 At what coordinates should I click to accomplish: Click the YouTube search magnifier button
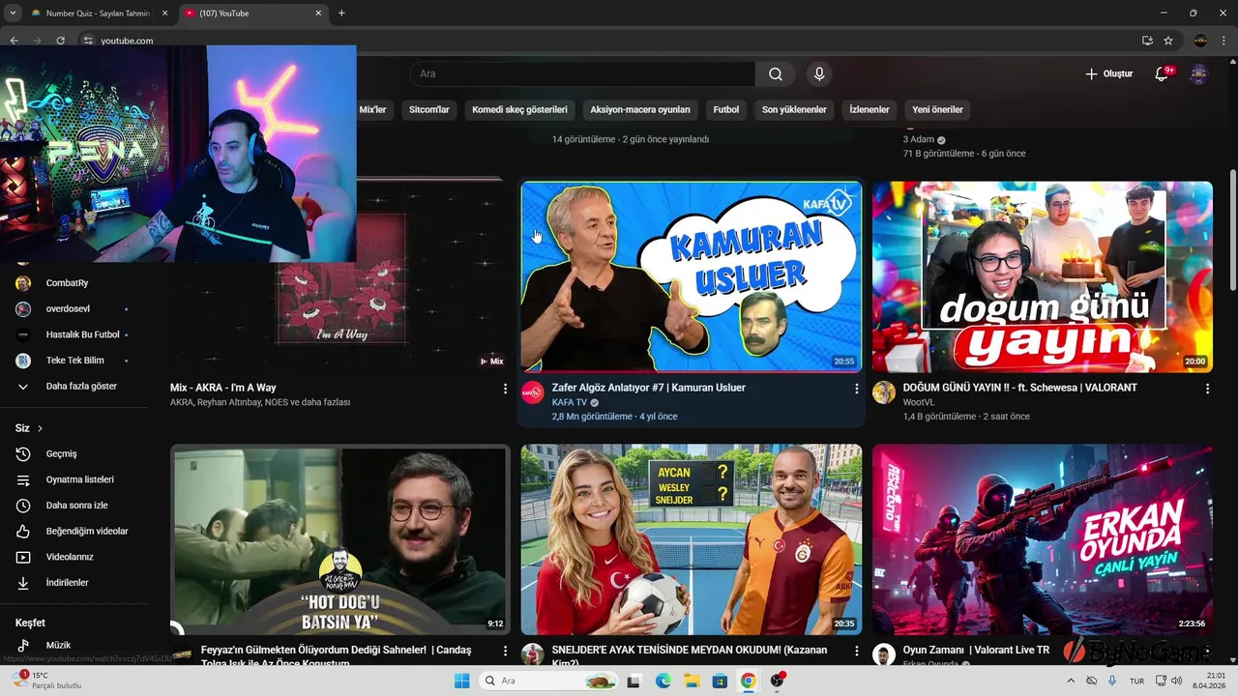tap(776, 74)
